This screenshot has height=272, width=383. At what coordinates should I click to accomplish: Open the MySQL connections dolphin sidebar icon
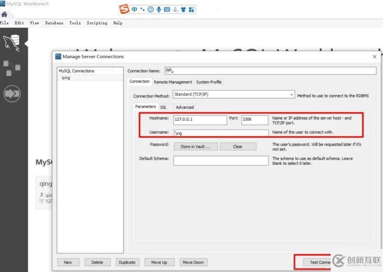click(12, 43)
